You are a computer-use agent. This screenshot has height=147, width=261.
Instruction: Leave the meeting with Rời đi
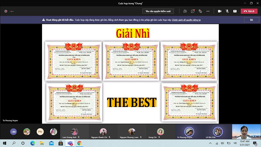click(249, 11)
